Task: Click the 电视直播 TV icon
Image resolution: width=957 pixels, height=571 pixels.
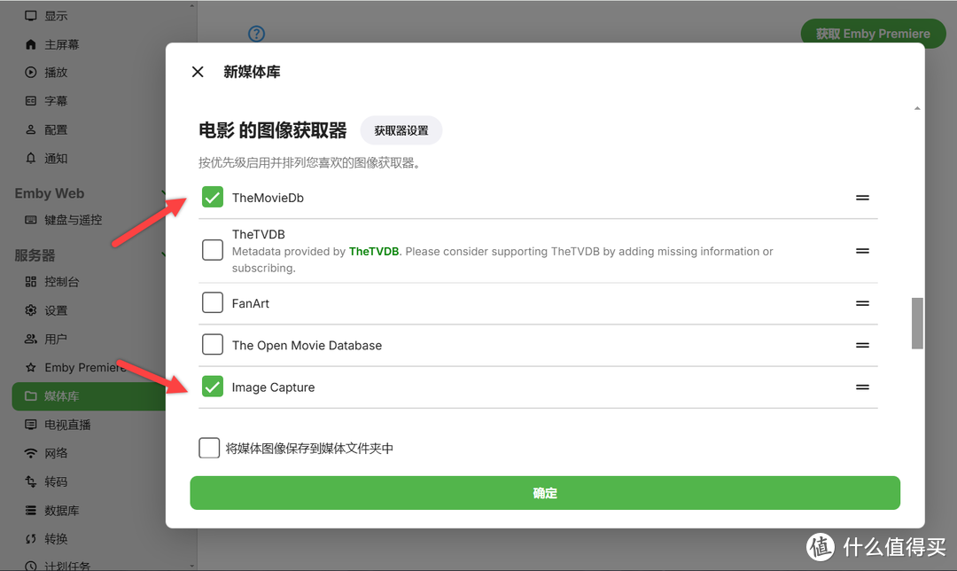Action: click(30, 425)
